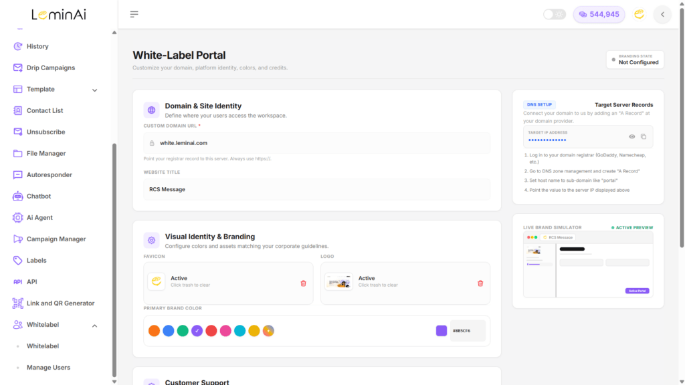
Task: Click the favicon thumbnail image
Action: click(157, 281)
